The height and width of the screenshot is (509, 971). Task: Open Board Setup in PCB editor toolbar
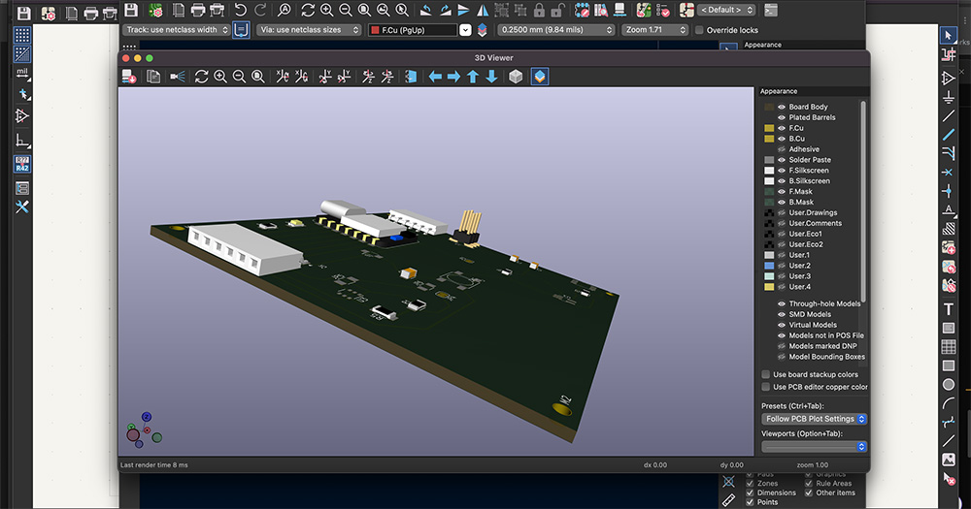pyautogui.click(x=155, y=10)
